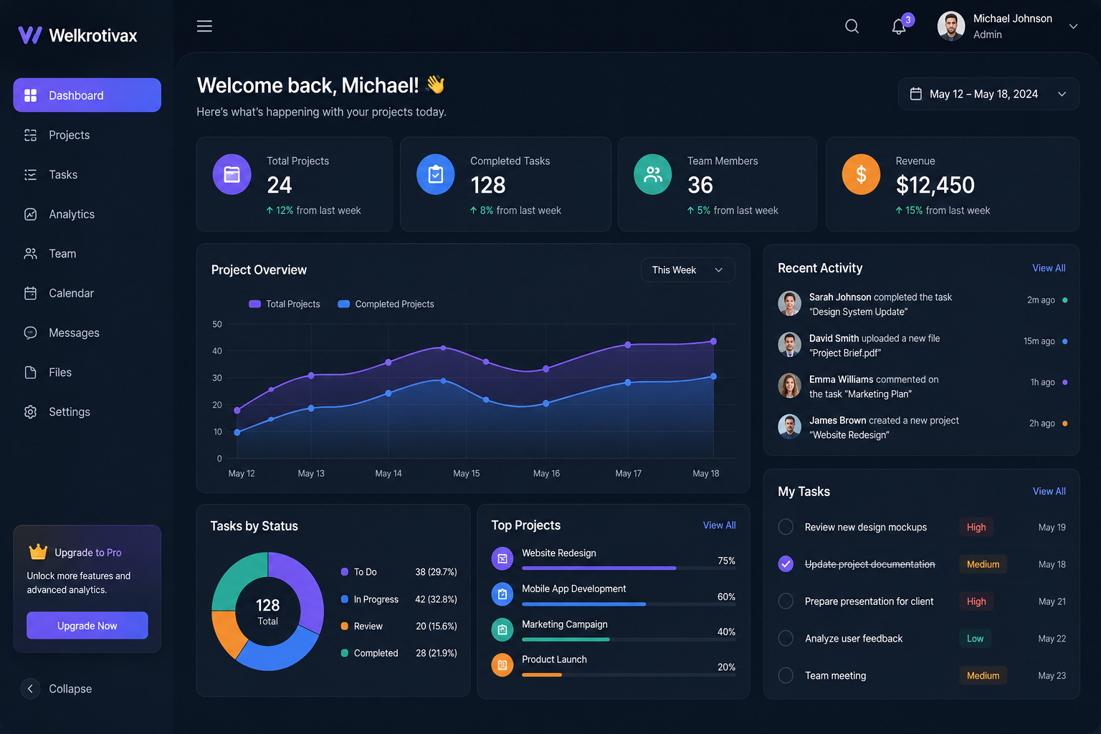Click Medium badge on Team meeting
Image resolution: width=1101 pixels, height=734 pixels.
point(983,675)
